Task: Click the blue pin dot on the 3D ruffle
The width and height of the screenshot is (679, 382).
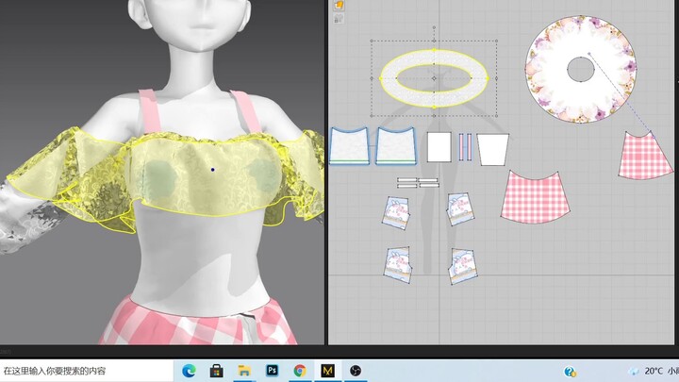Action: [x=213, y=170]
